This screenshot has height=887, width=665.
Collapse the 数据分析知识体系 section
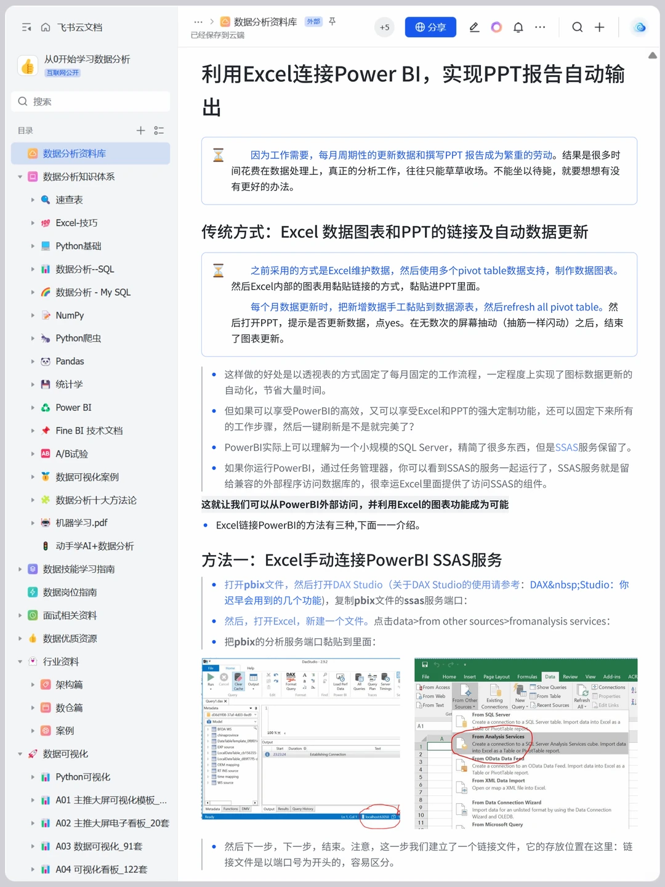[x=19, y=177]
